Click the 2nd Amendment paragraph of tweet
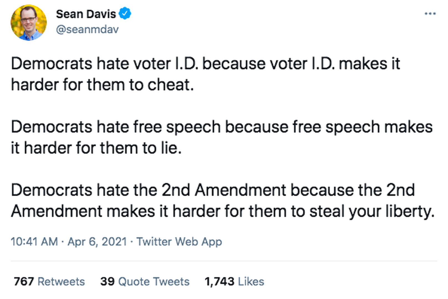448x299 pixels. [x=222, y=200]
